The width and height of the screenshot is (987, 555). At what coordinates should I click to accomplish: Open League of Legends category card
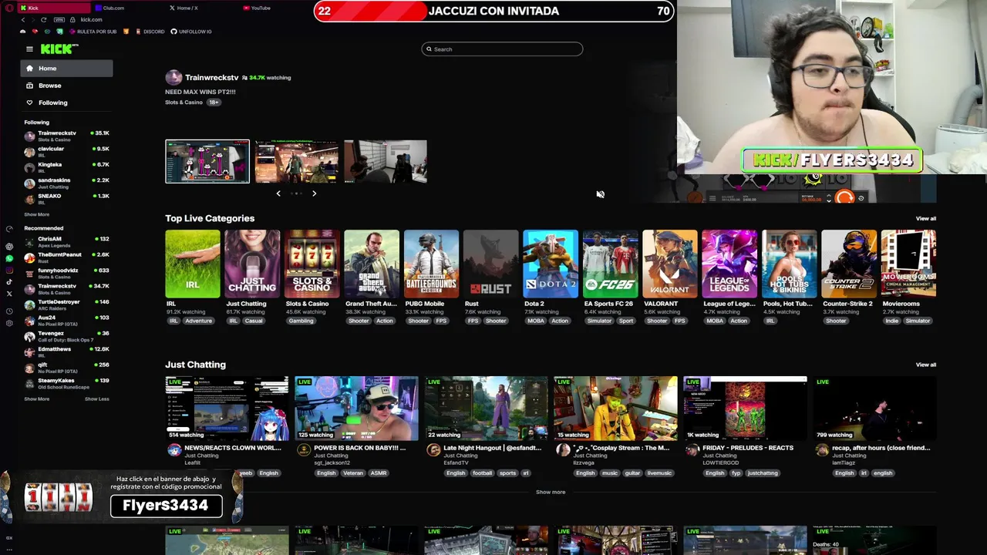pyautogui.click(x=729, y=264)
